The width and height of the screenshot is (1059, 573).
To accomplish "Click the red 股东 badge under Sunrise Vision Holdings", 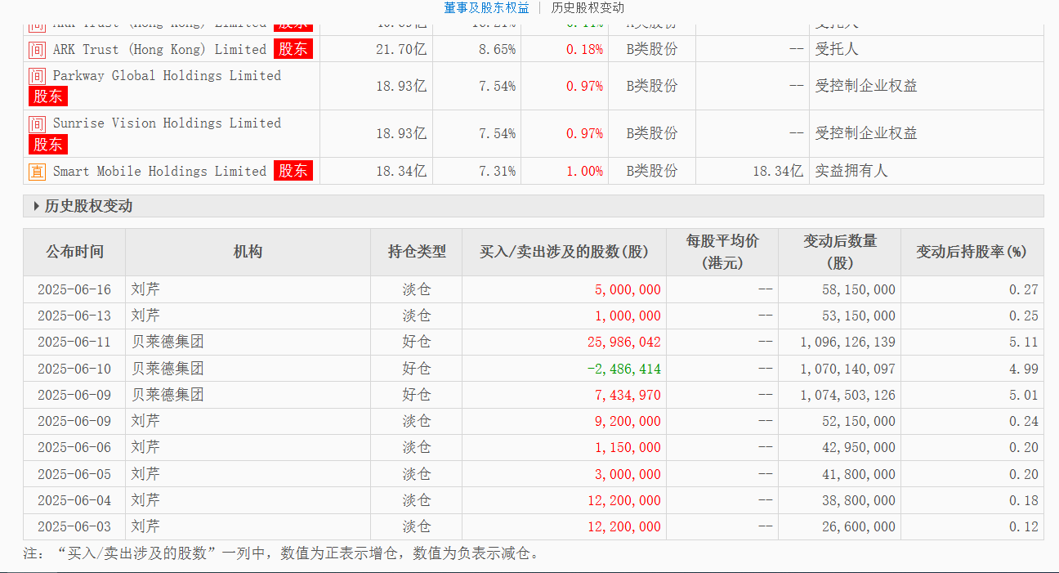I will 48,145.
